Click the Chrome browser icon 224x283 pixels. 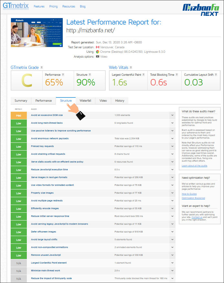[98, 52]
